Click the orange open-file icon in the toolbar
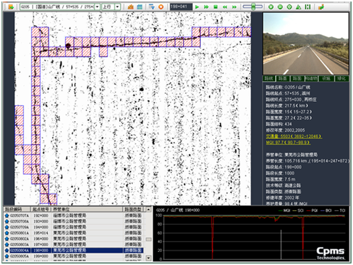This screenshot has width=353, height=265. coord(11,7)
